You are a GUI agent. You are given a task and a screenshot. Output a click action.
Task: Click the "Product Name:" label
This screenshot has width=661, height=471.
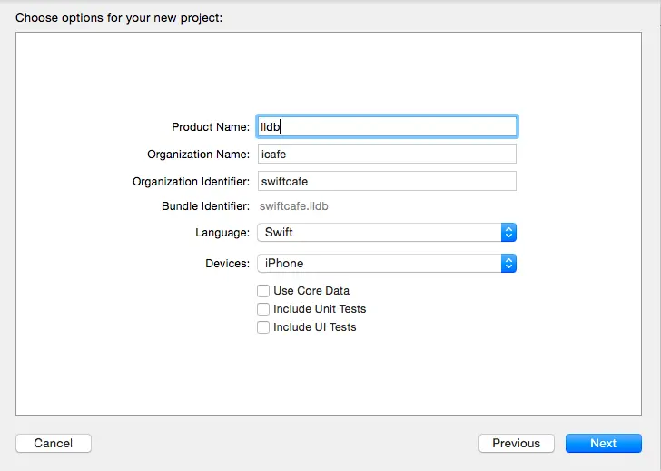211,127
